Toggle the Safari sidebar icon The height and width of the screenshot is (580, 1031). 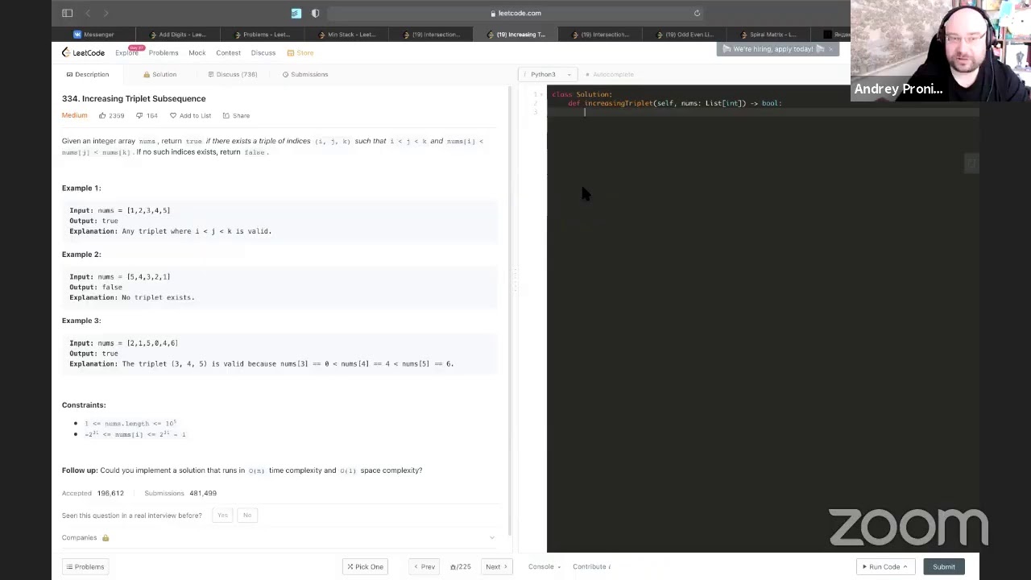coord(68,13)
